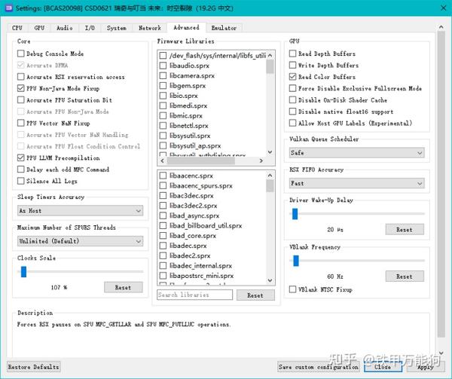Click the settings page scroll up arrow

point(441,27)
